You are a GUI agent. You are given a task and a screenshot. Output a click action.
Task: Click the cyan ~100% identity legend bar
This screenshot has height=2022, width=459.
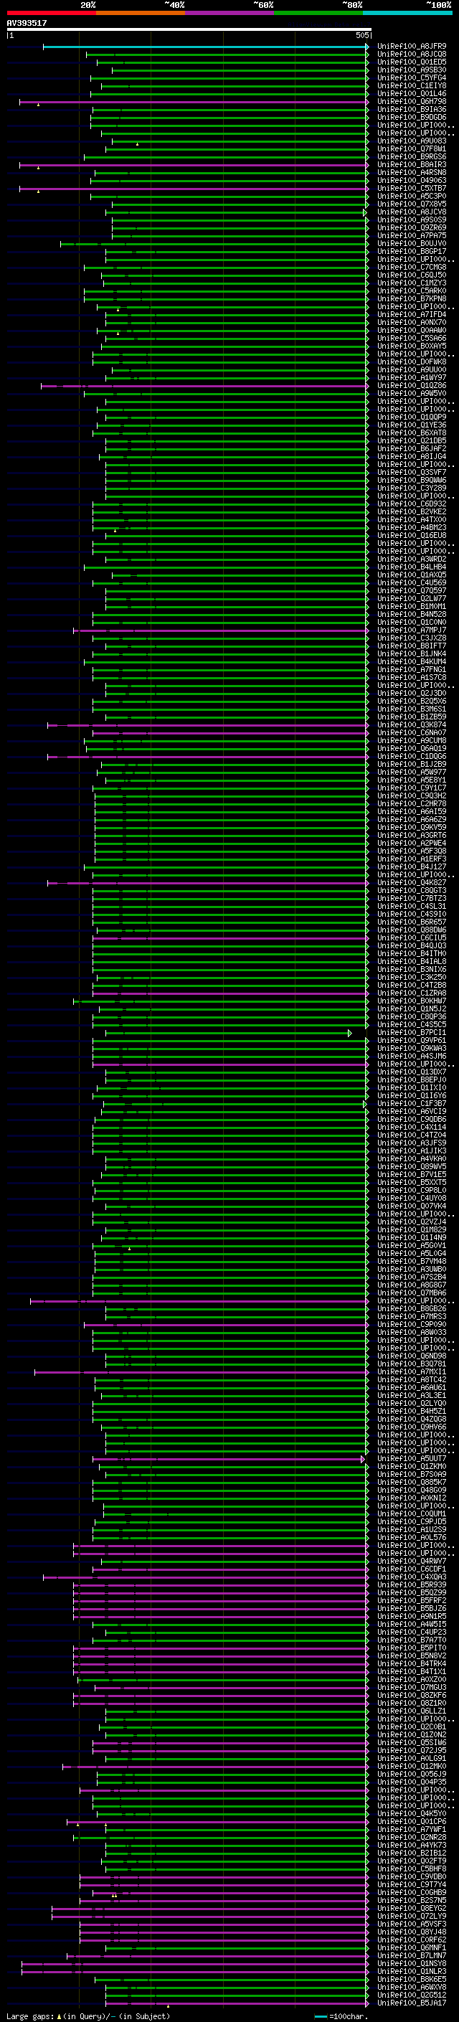click(408, 13)
